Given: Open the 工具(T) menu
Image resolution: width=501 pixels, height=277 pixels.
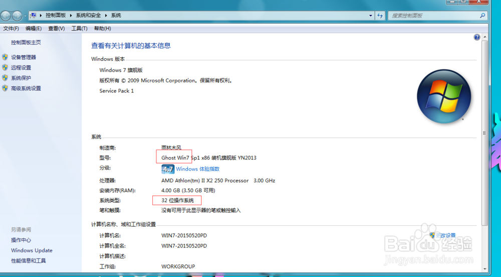Looking at the screenshot, I should 79,29.
